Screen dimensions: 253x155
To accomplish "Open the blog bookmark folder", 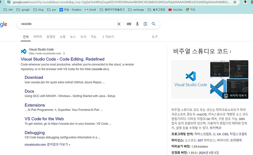I will tap(38, 10).
